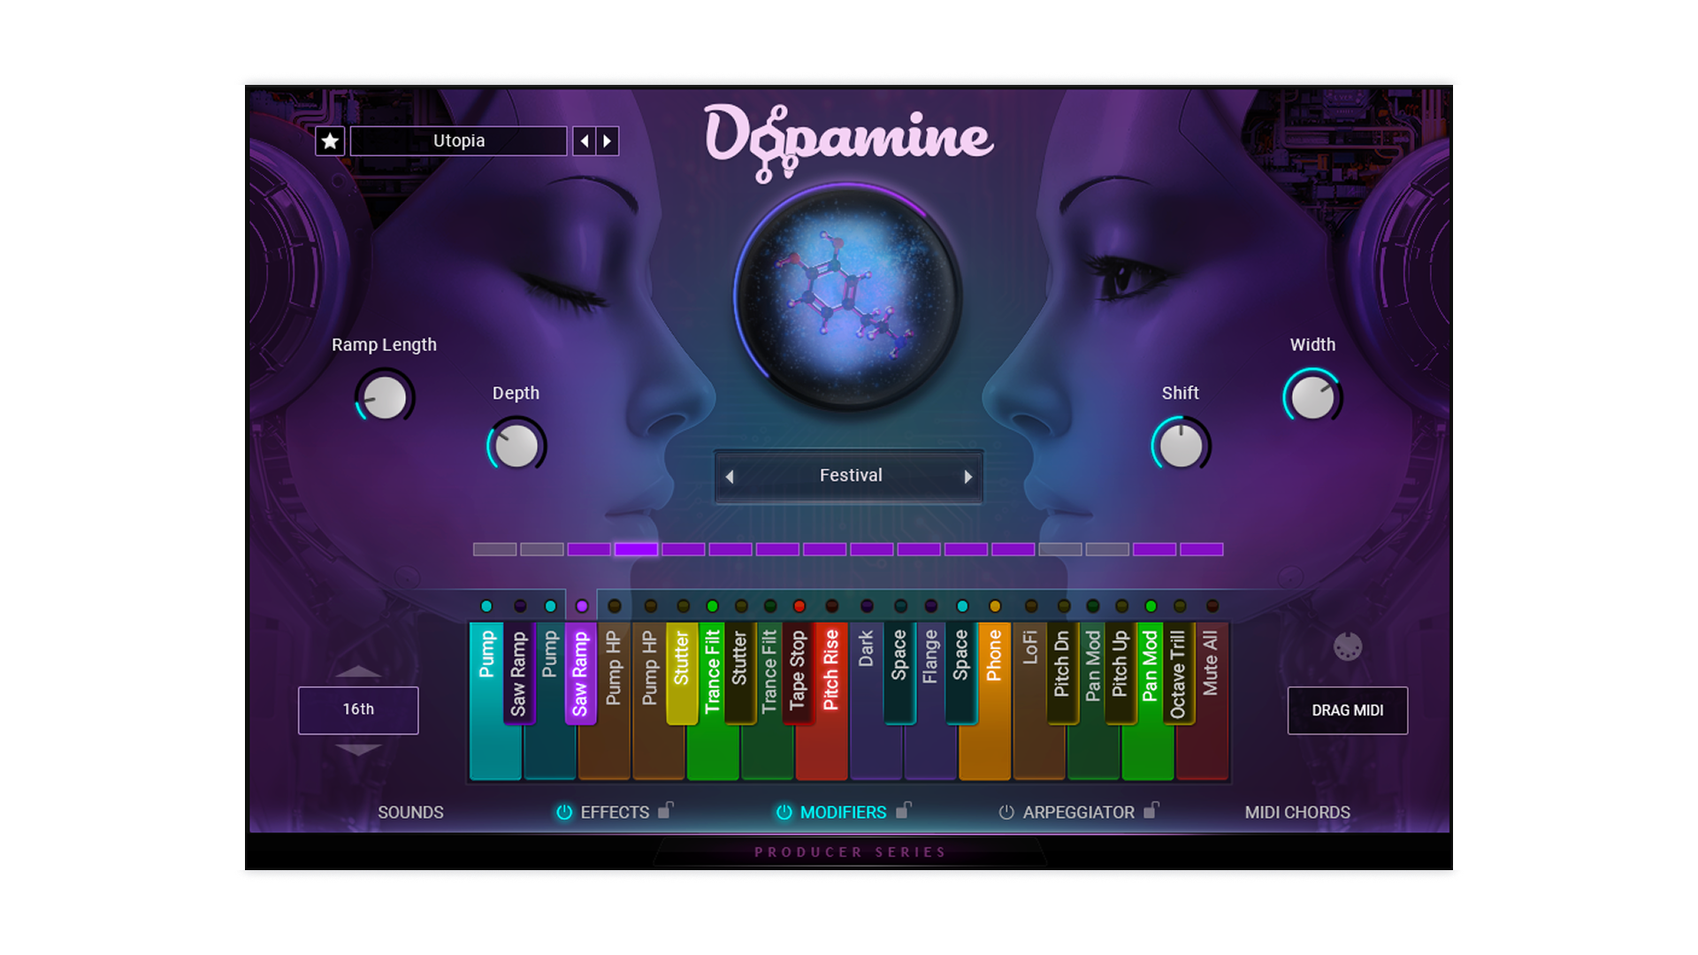Click the previous preset arrow beside Utopia
1698x955 pixels.
point(584,141)
